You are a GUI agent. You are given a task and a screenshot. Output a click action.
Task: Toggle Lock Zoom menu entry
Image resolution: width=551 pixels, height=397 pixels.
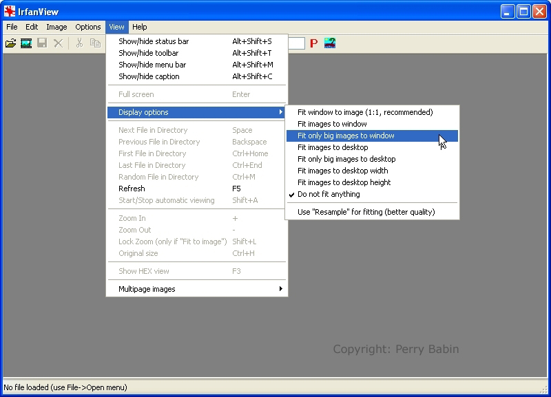(197, 242)
